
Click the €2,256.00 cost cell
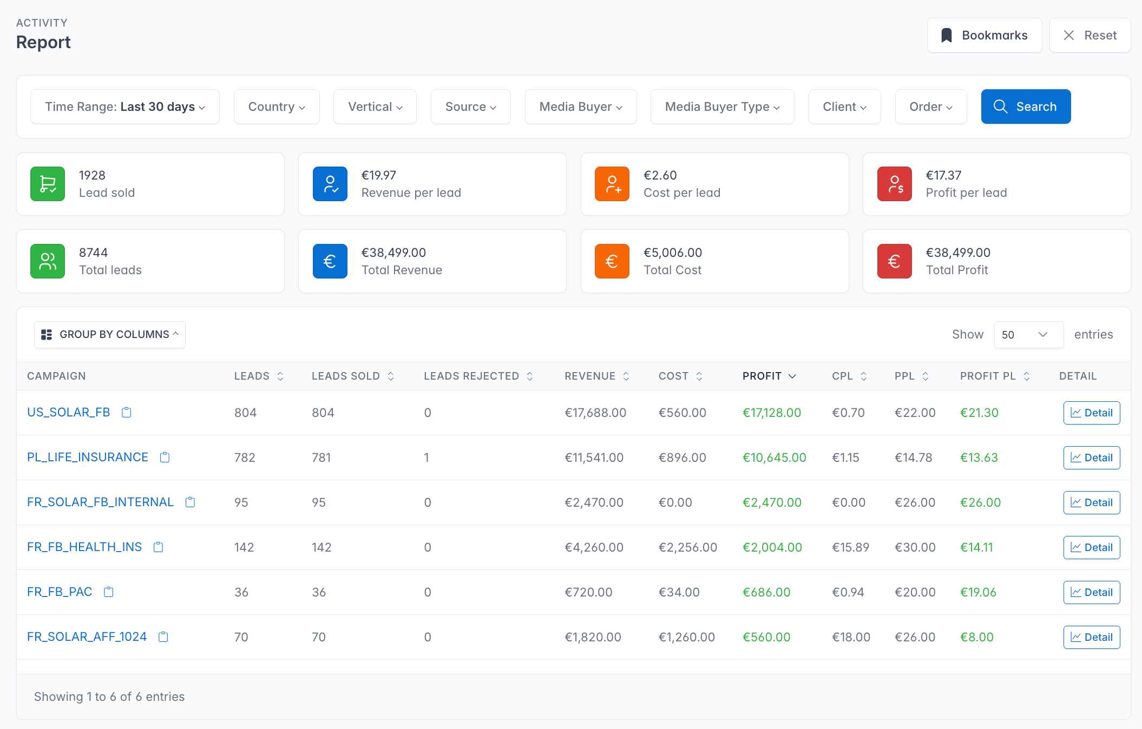click(x=688, y=548)
